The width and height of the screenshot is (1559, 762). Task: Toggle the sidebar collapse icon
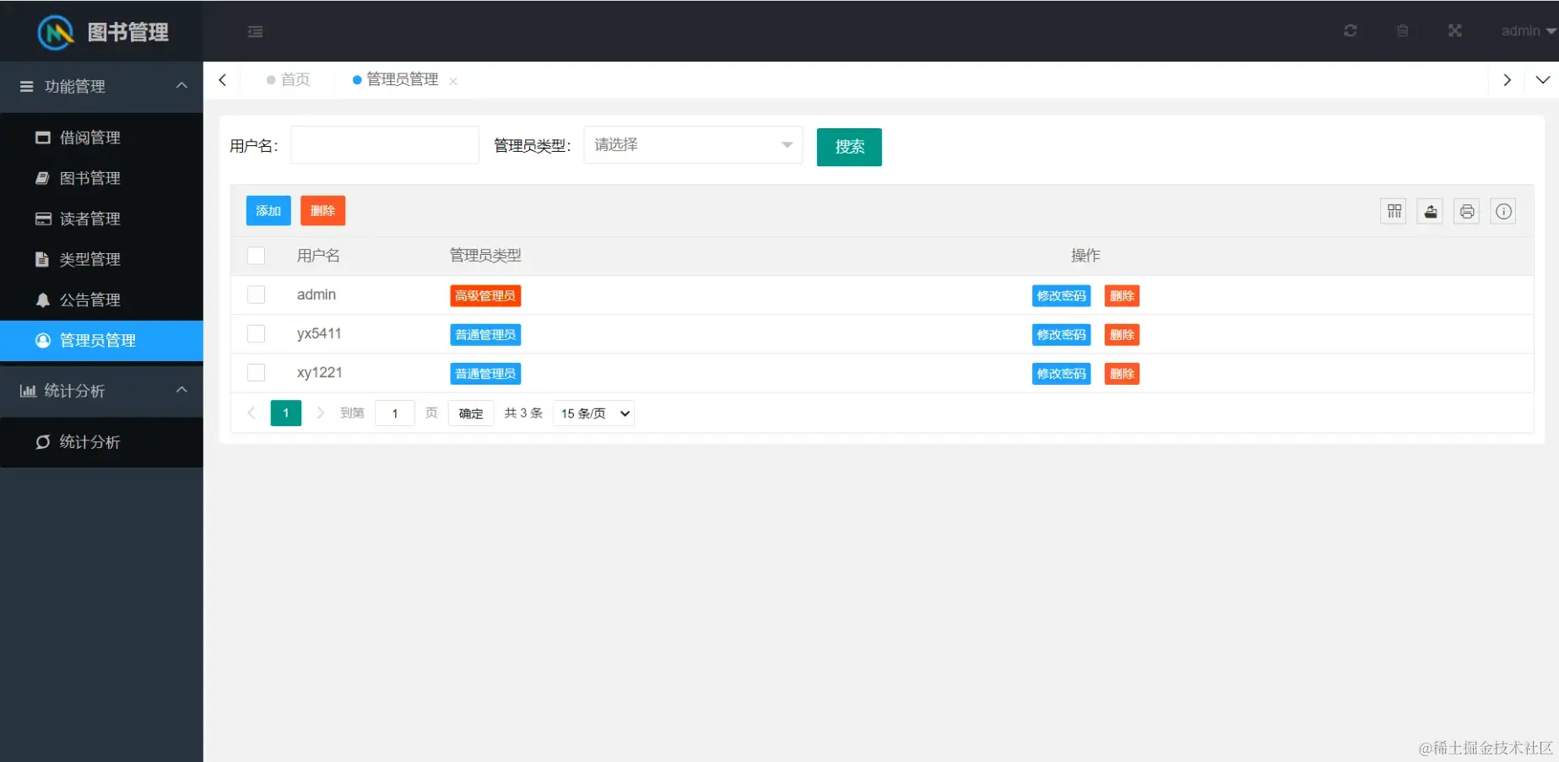point(255,31)
